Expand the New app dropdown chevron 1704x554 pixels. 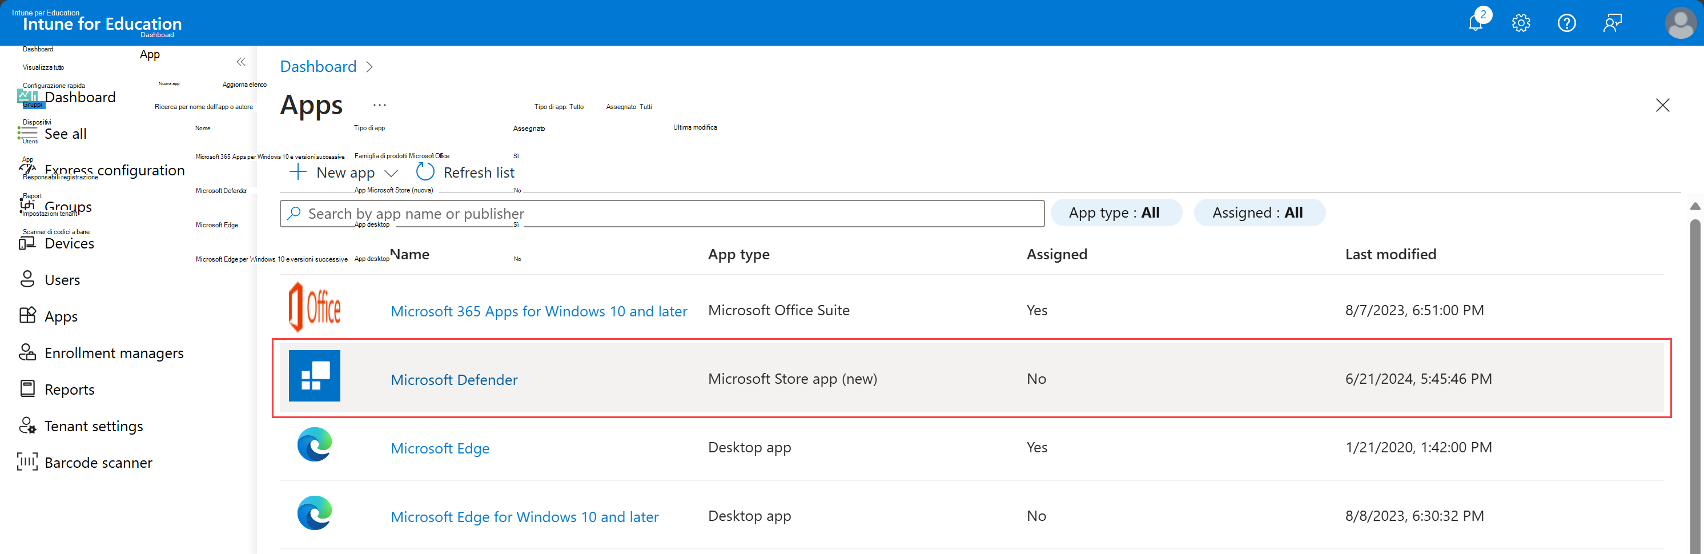point(391,174)
